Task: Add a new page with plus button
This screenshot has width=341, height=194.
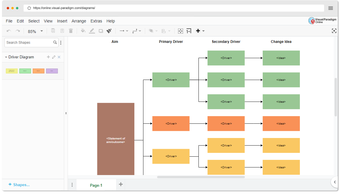Action: click(x=121, y=184)
